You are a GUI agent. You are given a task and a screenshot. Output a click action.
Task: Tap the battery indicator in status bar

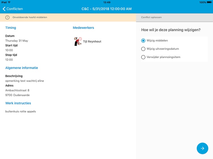tap(209, 2)
